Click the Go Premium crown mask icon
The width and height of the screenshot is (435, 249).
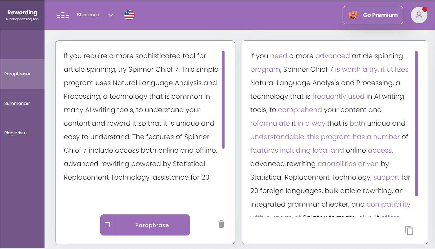coord(353,15)
